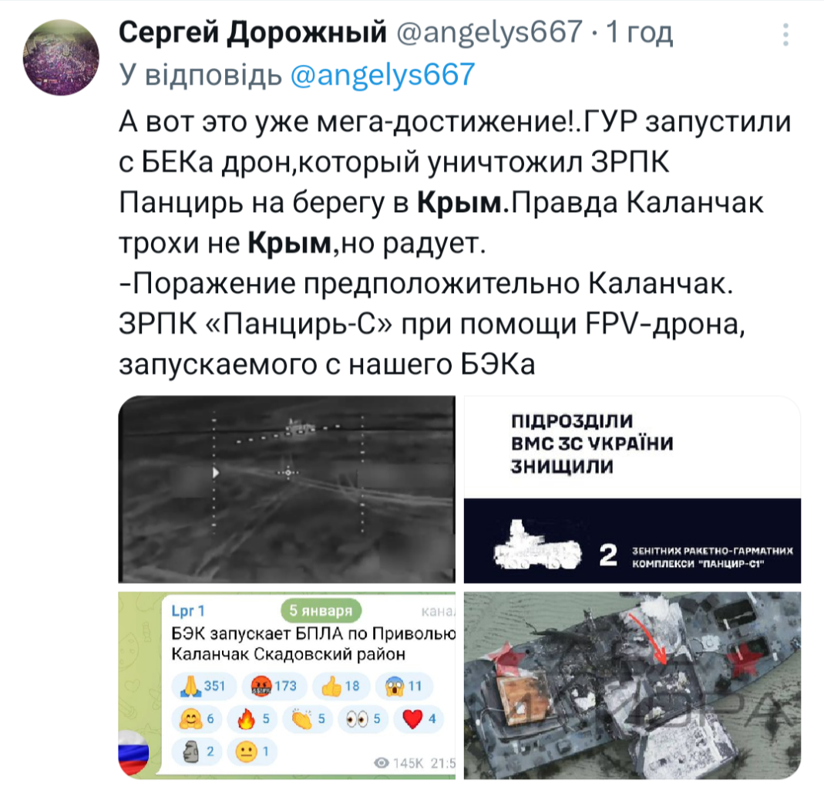Open the destroyed boat photo with red arrow
Image resolution: width=824 pixels, height=790 pixels.
click(632, 685)
